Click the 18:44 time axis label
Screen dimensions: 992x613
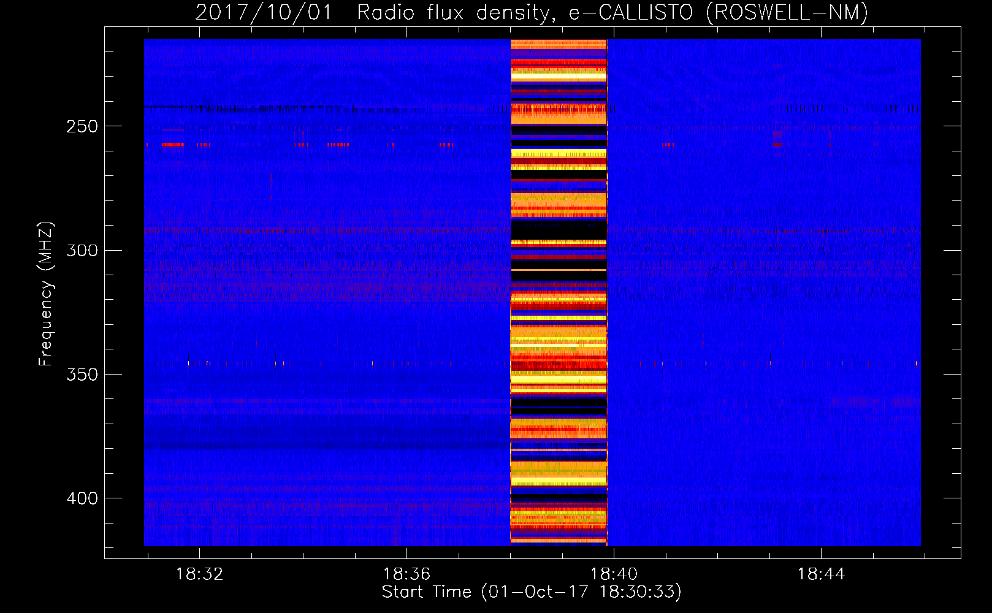pos(821,574)
